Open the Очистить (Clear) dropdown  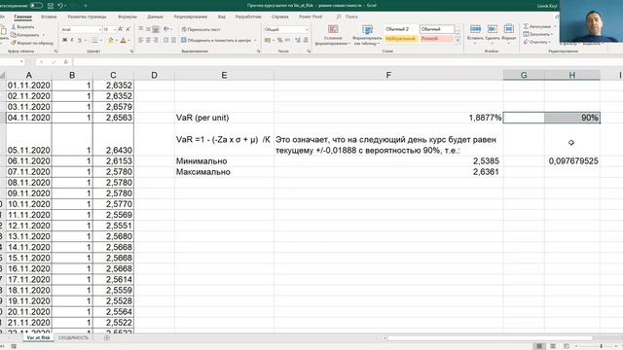pos(537,42)
